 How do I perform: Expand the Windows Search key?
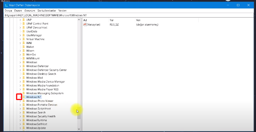pyautogui.click(x=20, y=113)
